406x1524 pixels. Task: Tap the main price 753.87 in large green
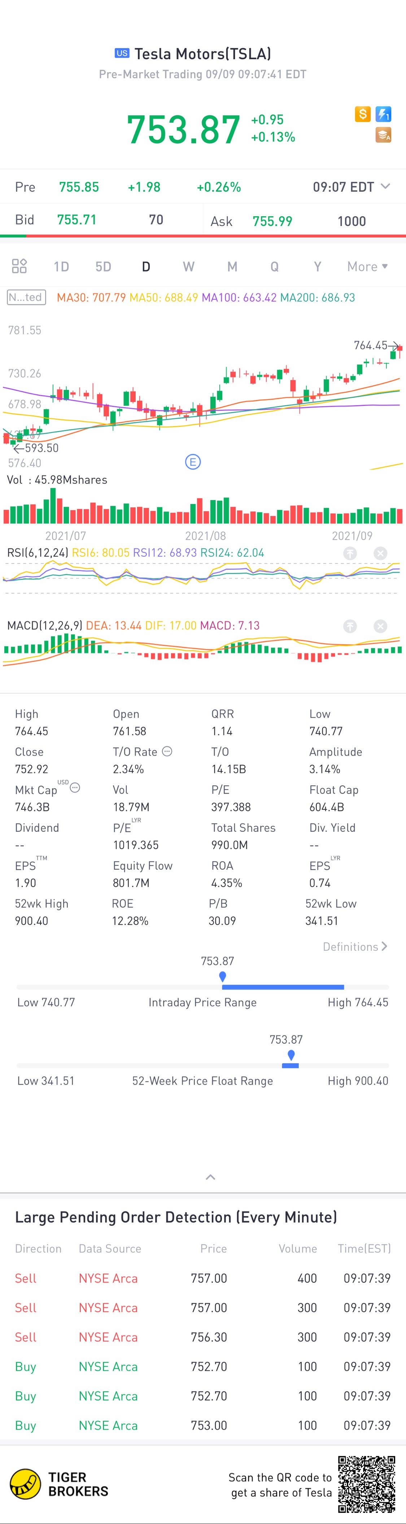[183, 130]
